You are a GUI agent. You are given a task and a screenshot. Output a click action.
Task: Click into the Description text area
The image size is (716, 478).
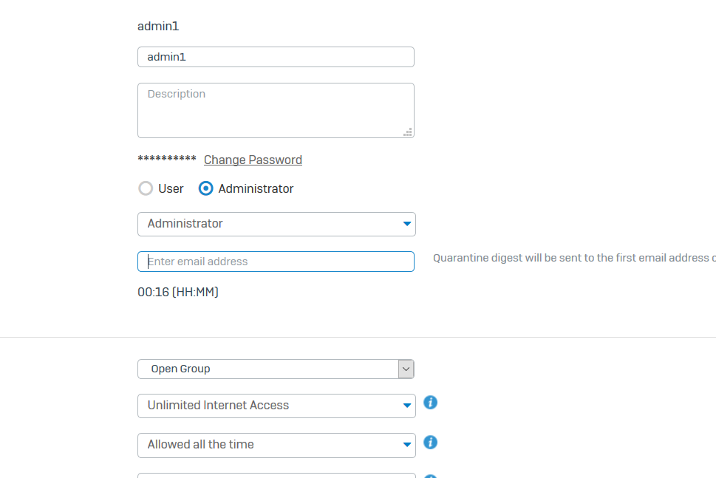[276, 110]
